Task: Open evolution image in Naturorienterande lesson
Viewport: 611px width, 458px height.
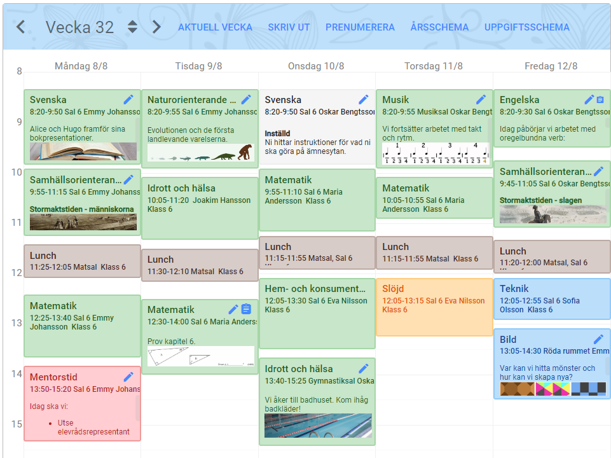Action: pos(201,153)
